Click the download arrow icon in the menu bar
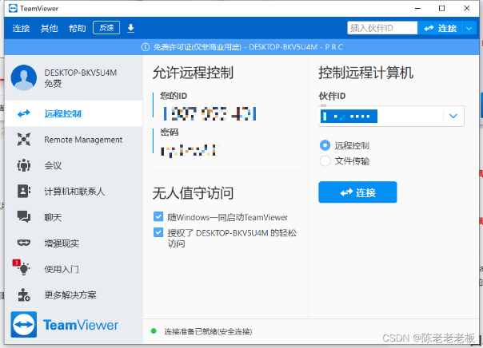This screenshot has height=348, width=483. [x=131, y=28]
